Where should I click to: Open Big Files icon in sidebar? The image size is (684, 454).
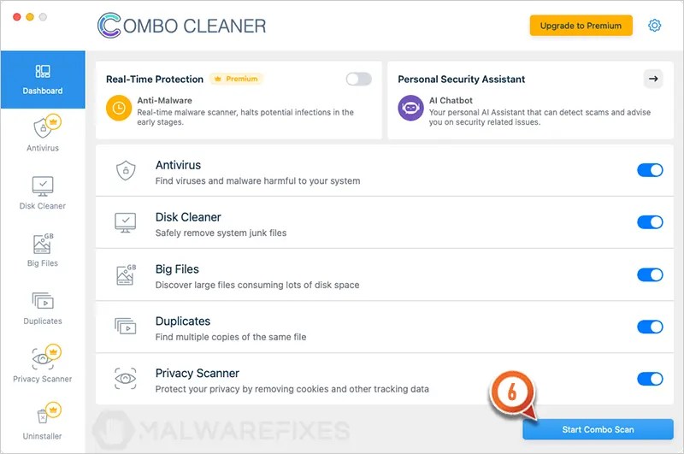(x=43, y=244)
